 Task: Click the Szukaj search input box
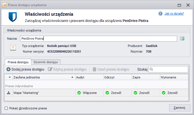coord(168,69)
